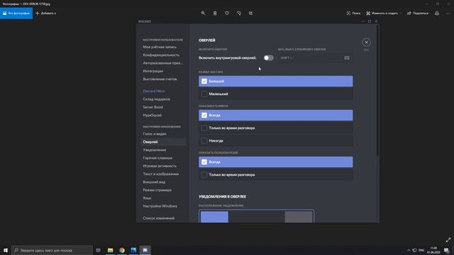Open Google Chrome from the taskbar

click(122, 250)
